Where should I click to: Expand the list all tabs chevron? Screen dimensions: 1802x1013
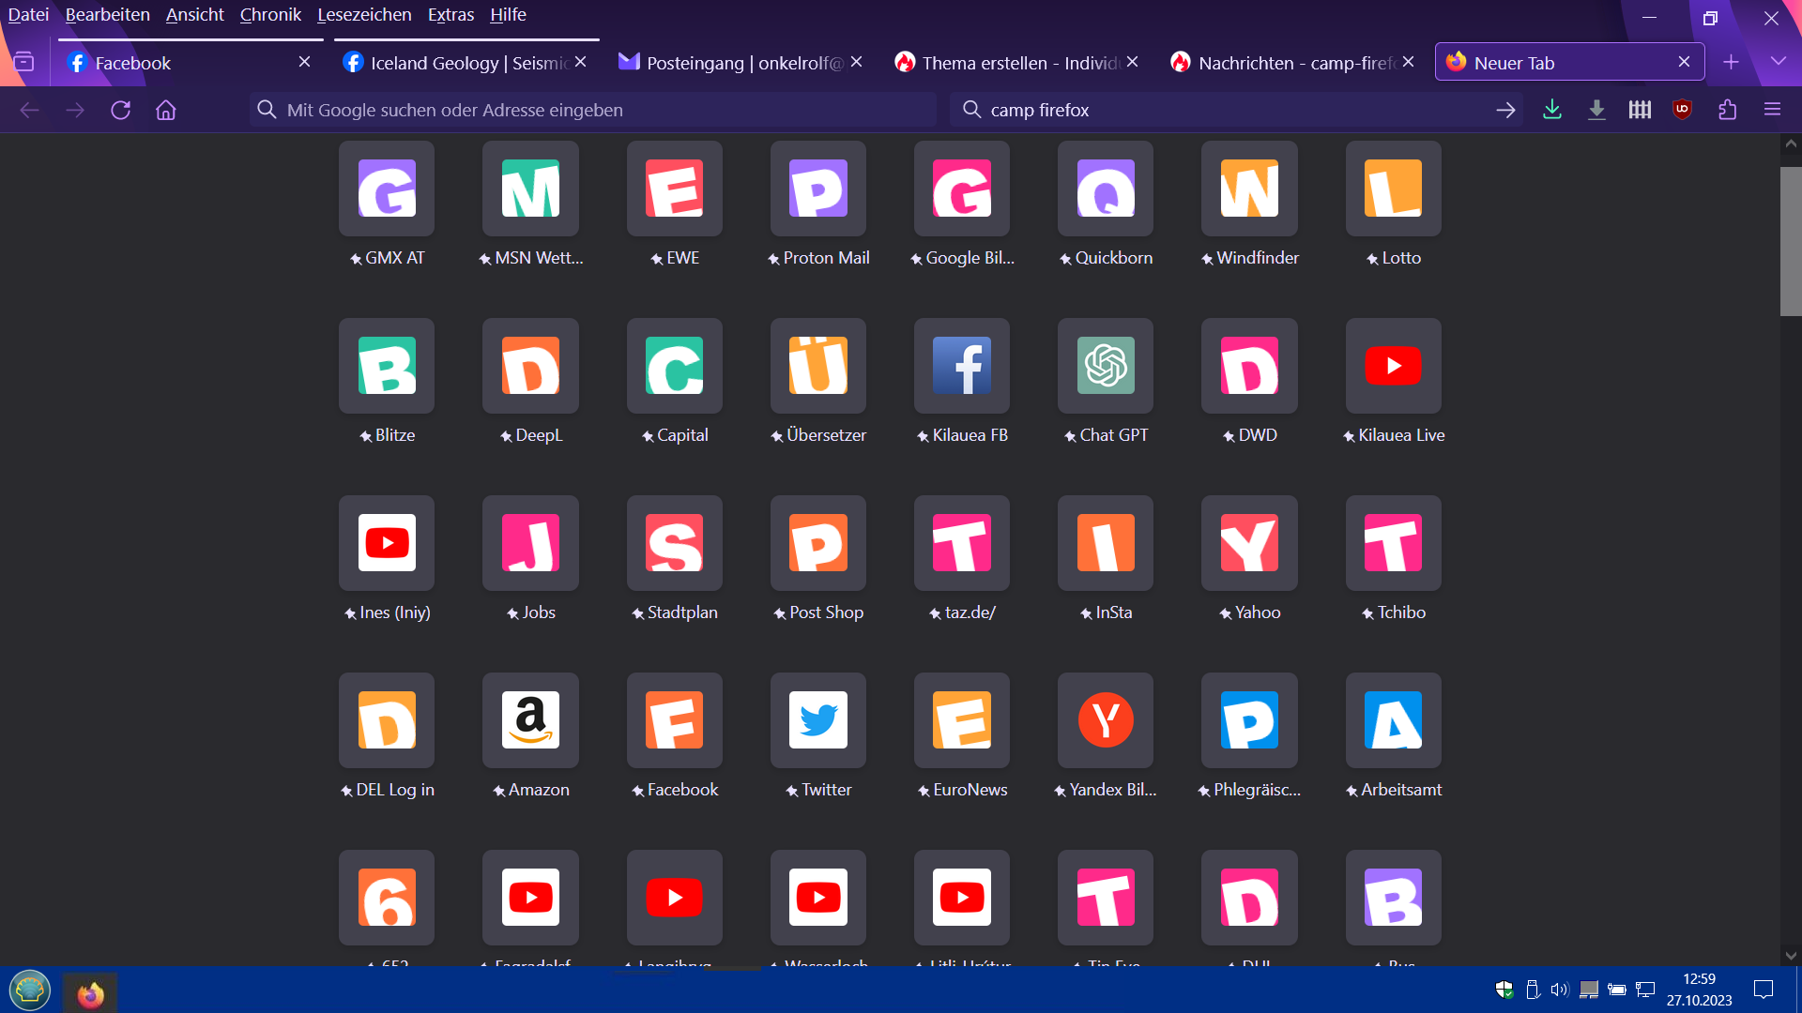(x=1778, y=62)
